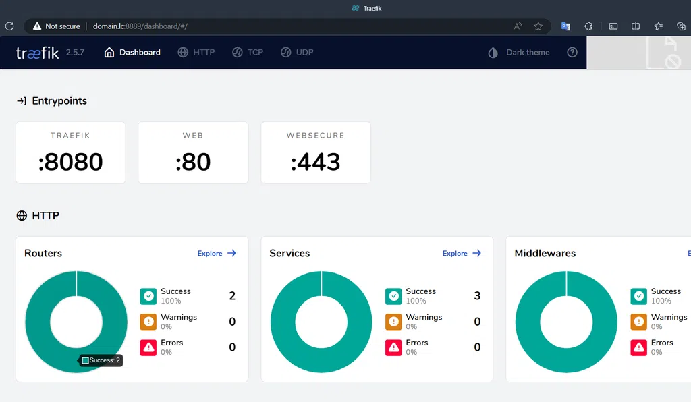The image size is (691, 402).
Task: Click the Routers Success check icon
Action: point(148,296)
